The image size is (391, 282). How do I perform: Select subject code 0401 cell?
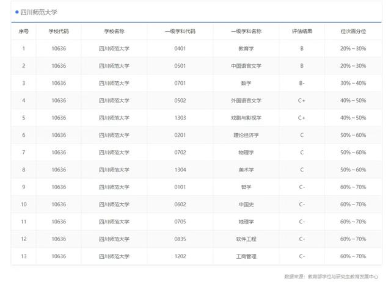click(180, 49)
